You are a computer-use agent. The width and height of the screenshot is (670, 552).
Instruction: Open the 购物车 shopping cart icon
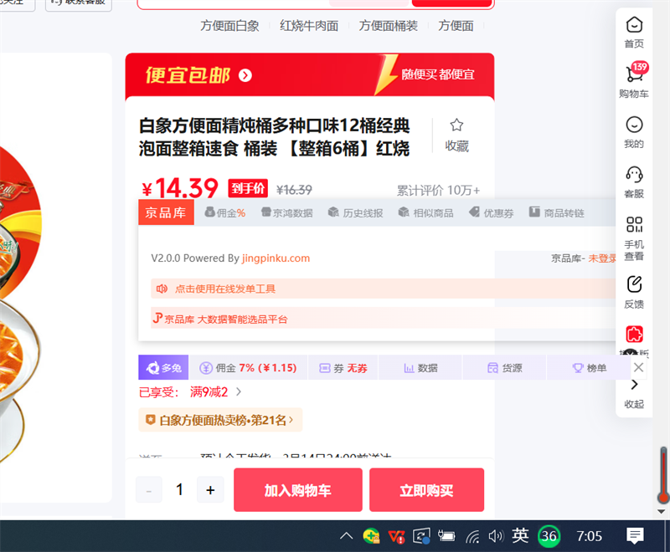[634, 75]
